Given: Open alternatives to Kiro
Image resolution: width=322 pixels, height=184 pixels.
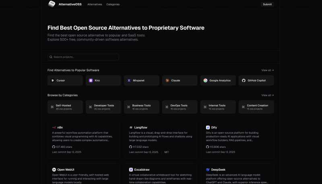Looking at the screenshot, I should pos(103,81).
